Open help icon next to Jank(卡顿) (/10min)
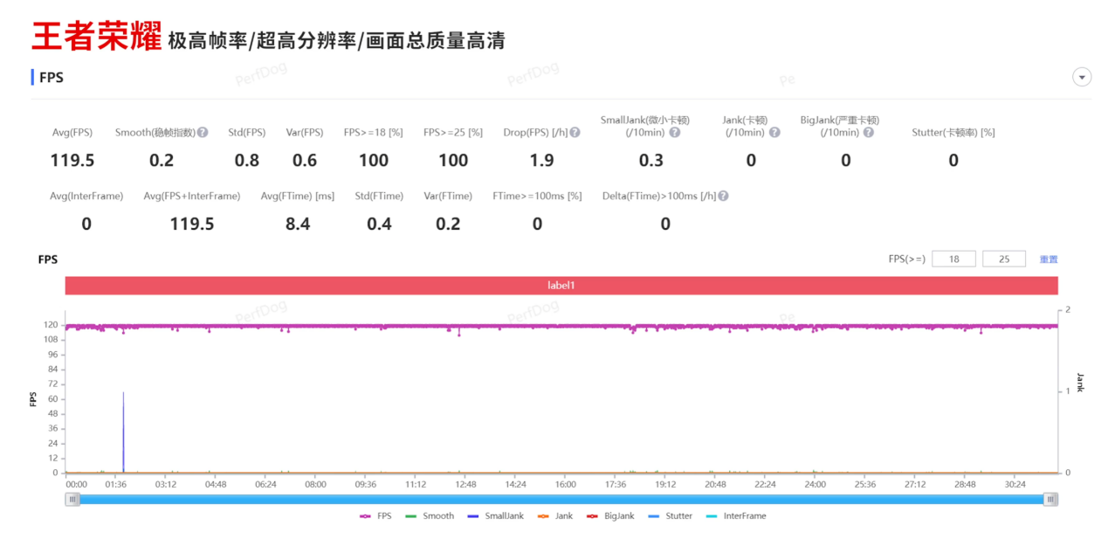Viewport: 1108px width, 539px height. (x=774, y=133)
